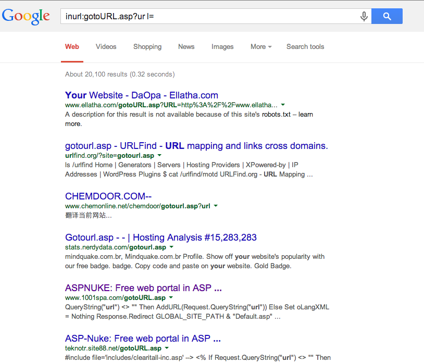Open Search tools
The width and height of the screenshot is (424, 363).
[x=305, y=47]
